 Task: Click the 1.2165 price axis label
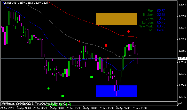(182, 5)
